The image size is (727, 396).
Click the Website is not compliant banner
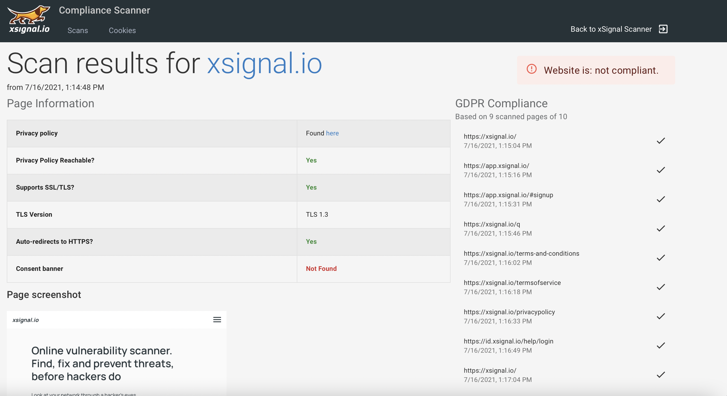pyautogui.click(x=595, y=70)
